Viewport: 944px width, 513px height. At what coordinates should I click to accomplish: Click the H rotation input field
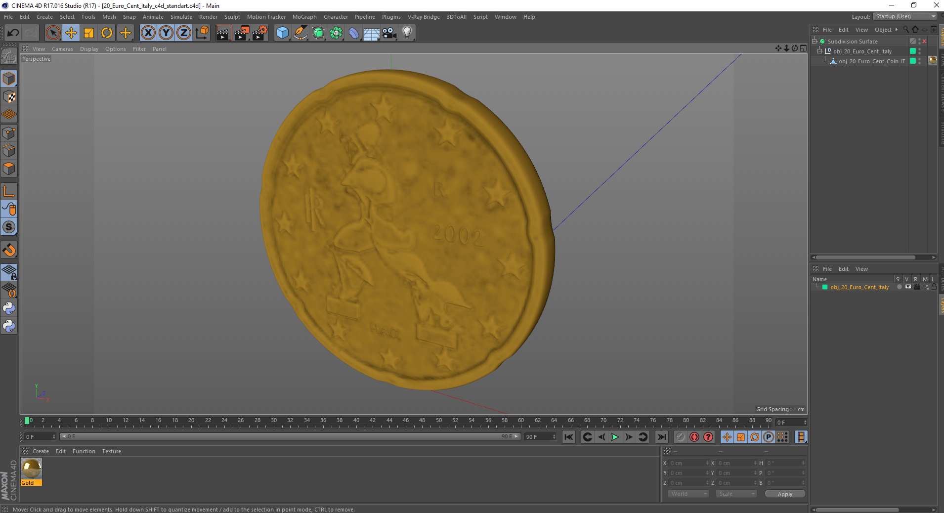pyautogui.click(x=786, y=463)
